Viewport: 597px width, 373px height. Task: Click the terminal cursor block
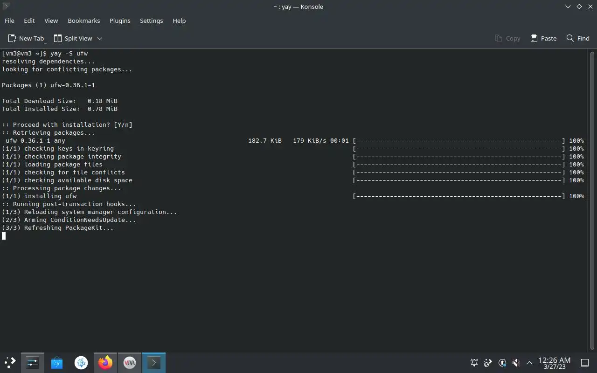4,235
